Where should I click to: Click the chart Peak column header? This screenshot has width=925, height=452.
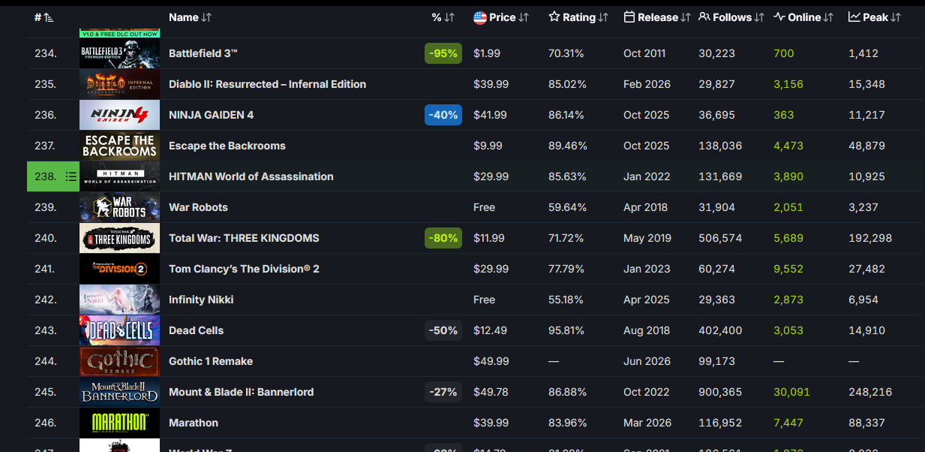pos(875,17)
